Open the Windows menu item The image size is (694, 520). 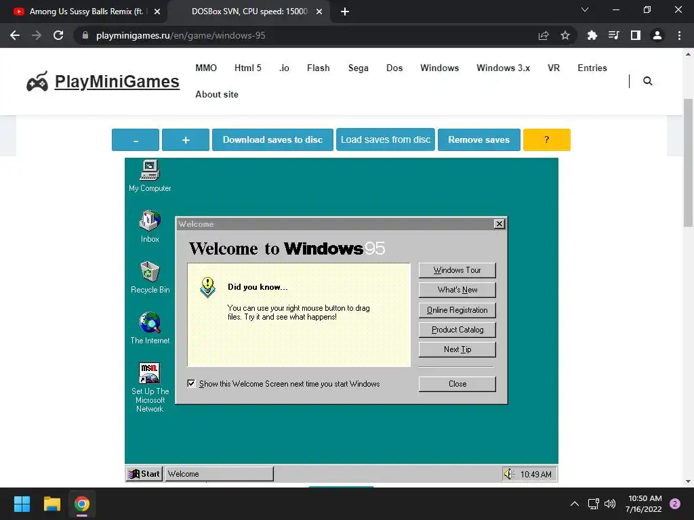[439, 68]
